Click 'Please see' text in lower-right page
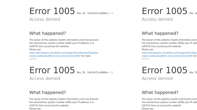Viewport: 197px width, 110px height. (147, 109)
